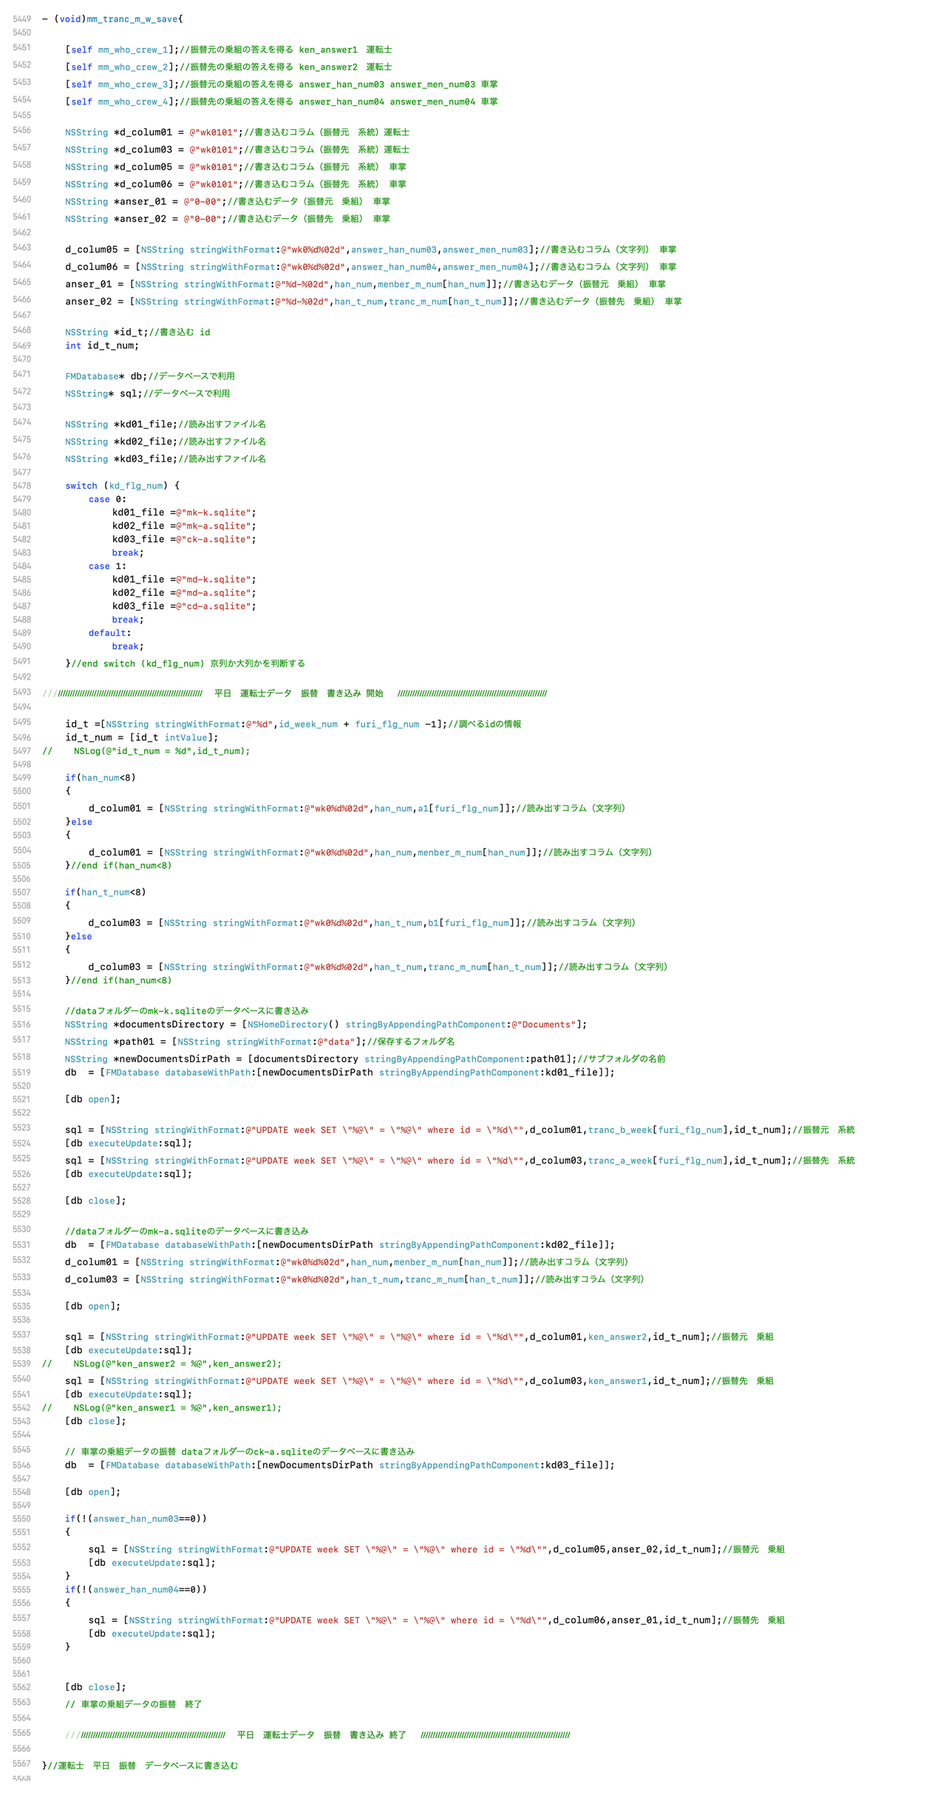Image resolution: width=943 pixels, height=1796 pixels.
Task: Click line number 5567 in the gutter
Action: coord(21,1764)
